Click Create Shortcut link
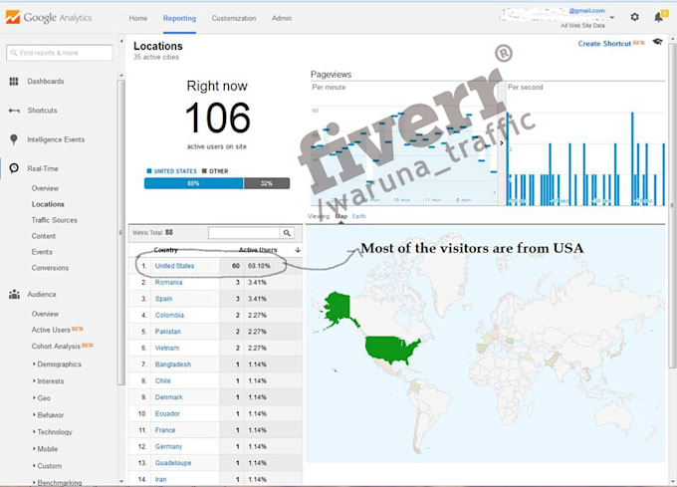677x487 pixels. [x=604, y=44]
